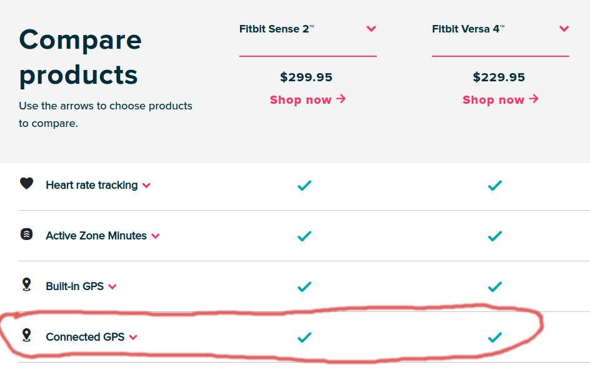Expand the Built-in GPS details
Screen dimensions: 590x377
[112, 287]
